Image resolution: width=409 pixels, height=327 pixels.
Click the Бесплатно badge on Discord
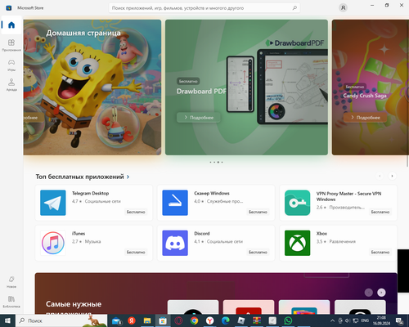[x=258, y=252]
